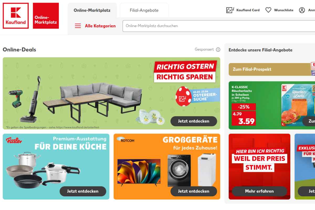Viewport: 315px width, 210px height.
Task: Click the Kaufland Card icon
Action: (x=230, y=10)
